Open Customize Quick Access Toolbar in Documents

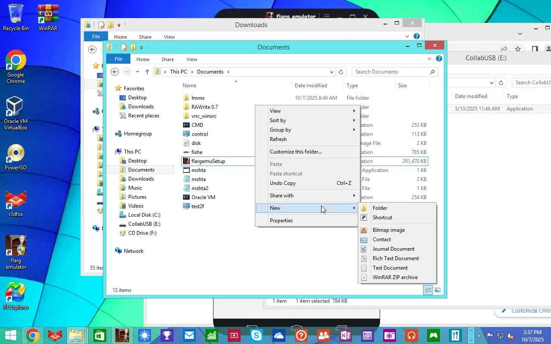coord(141,48)
